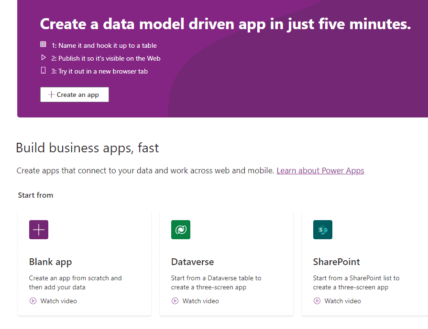Select the green Dataverse icon

pos(181,230)
